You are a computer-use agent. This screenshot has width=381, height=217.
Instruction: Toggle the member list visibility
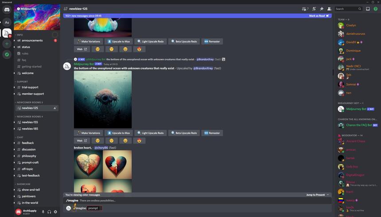[329, 9]
